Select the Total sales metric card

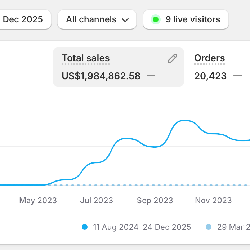click(118, 67)
